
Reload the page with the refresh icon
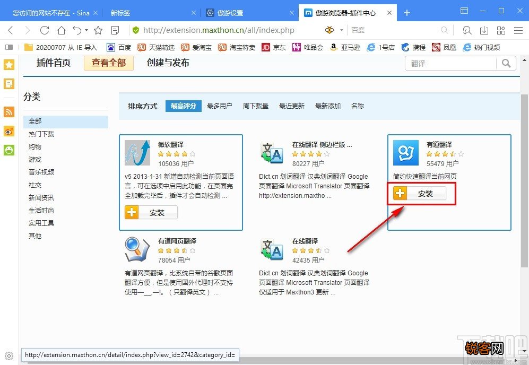pyautogui.click(x=45, y=30)
